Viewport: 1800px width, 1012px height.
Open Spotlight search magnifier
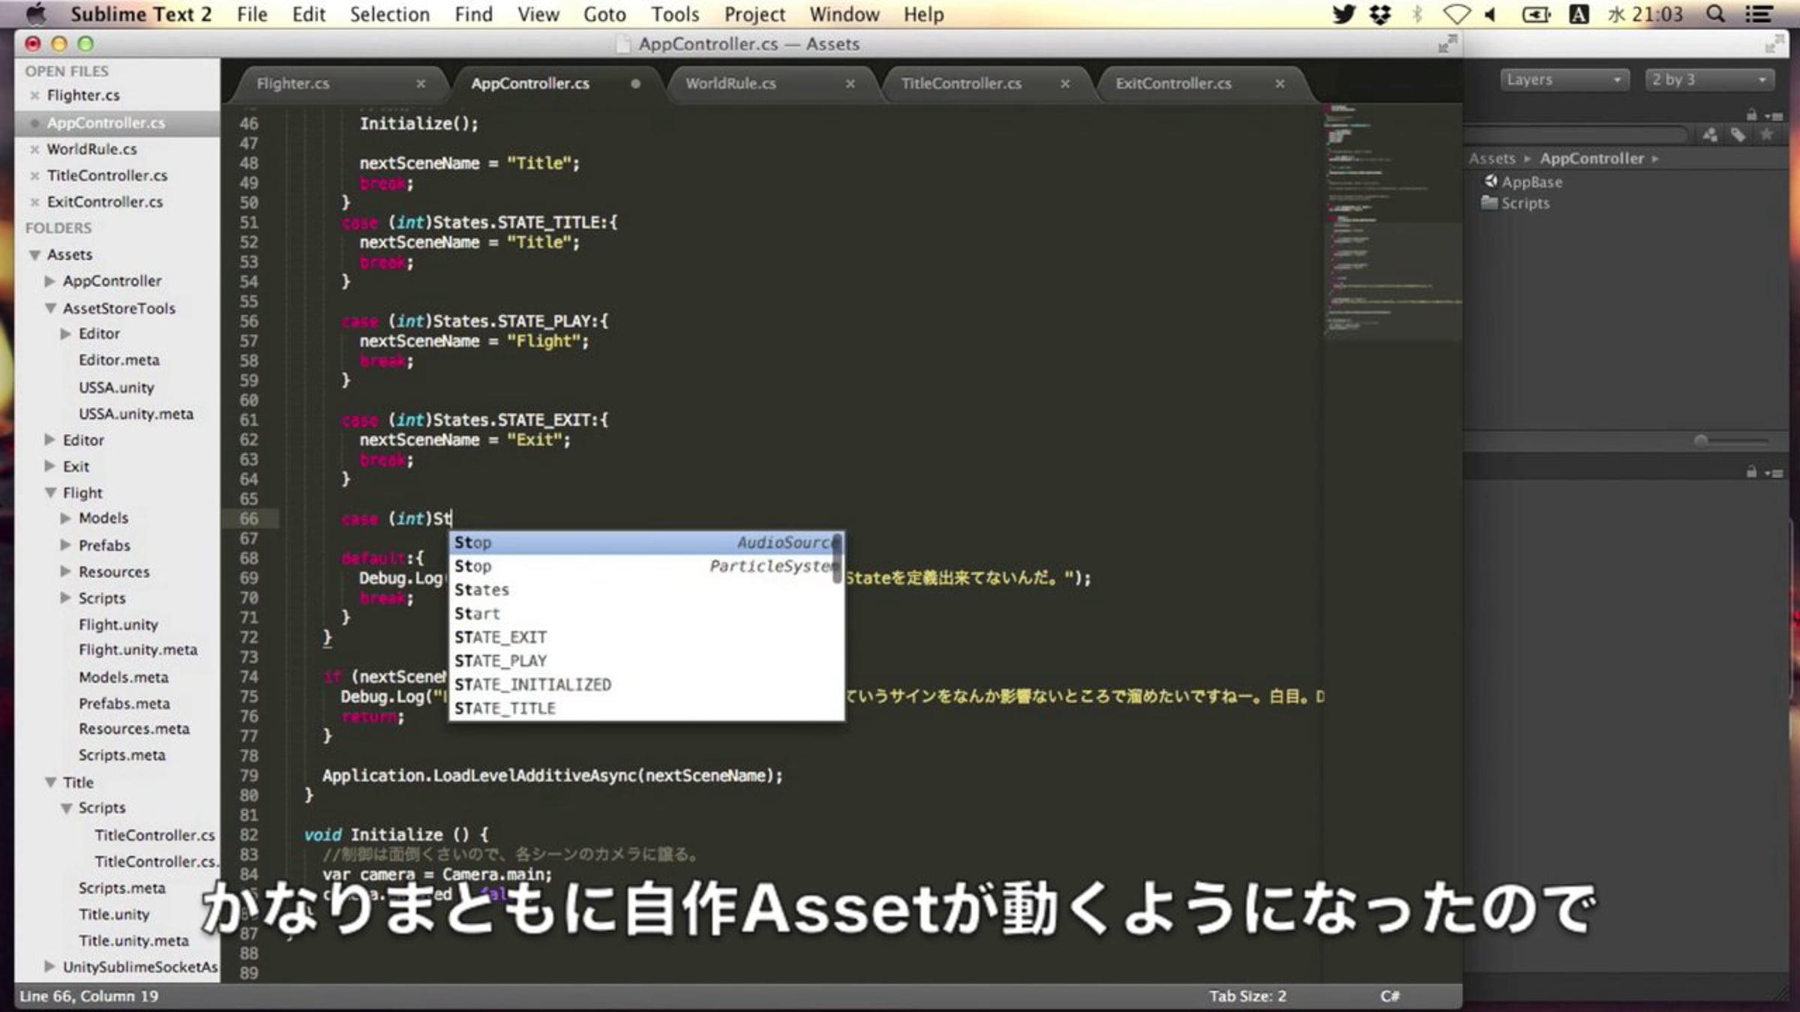(1715, 14)
